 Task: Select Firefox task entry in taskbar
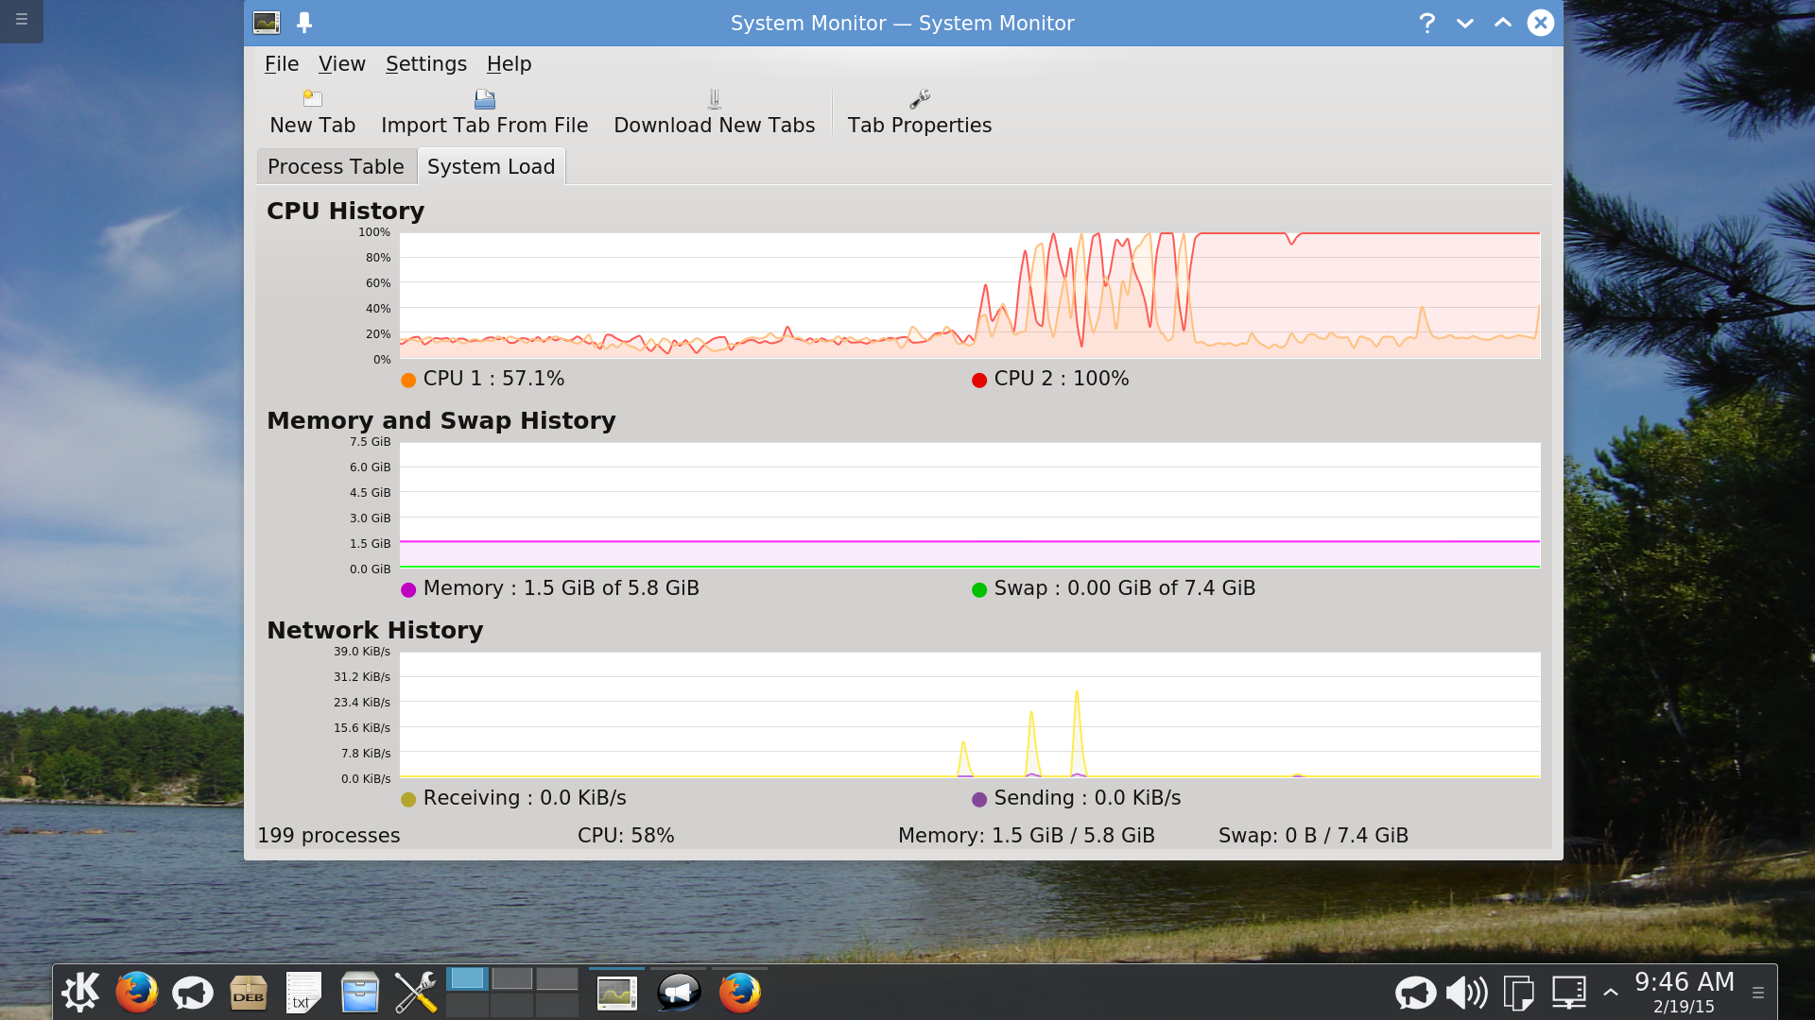coord(739,992)
